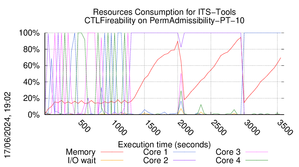The width and height of the screenshot is (299, 167).
Task: Click the 2000 x-axis tick label
Action: tap(185, 128)
